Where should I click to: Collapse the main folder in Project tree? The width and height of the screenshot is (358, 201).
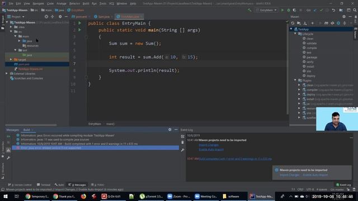click(x=15, y=36)
